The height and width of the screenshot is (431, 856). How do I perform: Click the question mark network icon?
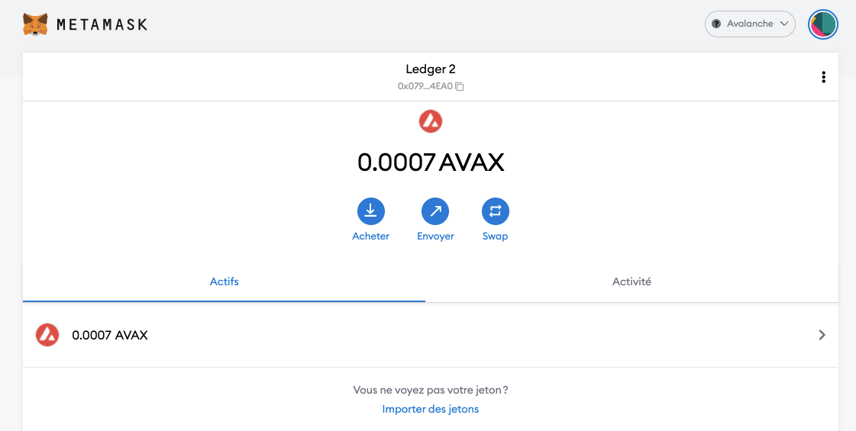coord(716,24)
